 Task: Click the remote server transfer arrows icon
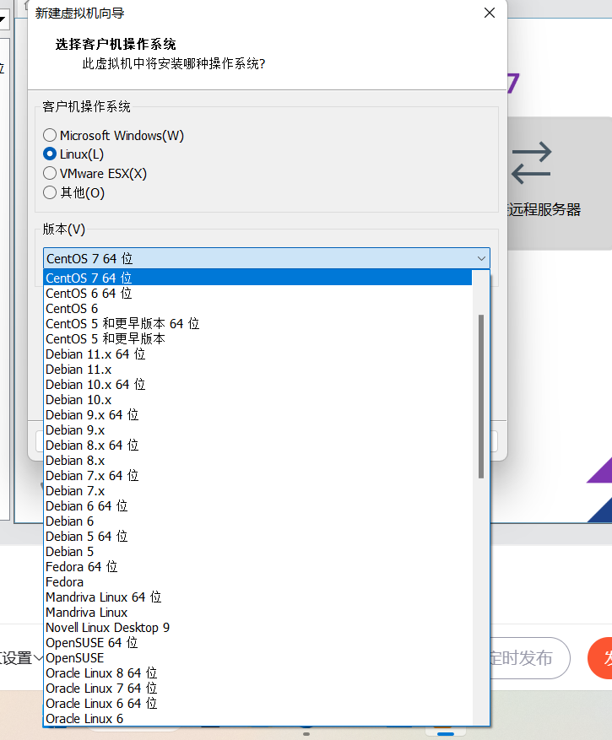(532, 163)
